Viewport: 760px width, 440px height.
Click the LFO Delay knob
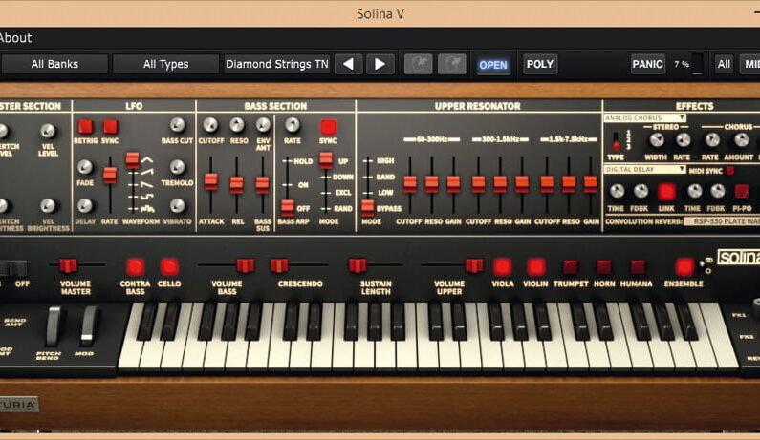click(x=85, y=206)
